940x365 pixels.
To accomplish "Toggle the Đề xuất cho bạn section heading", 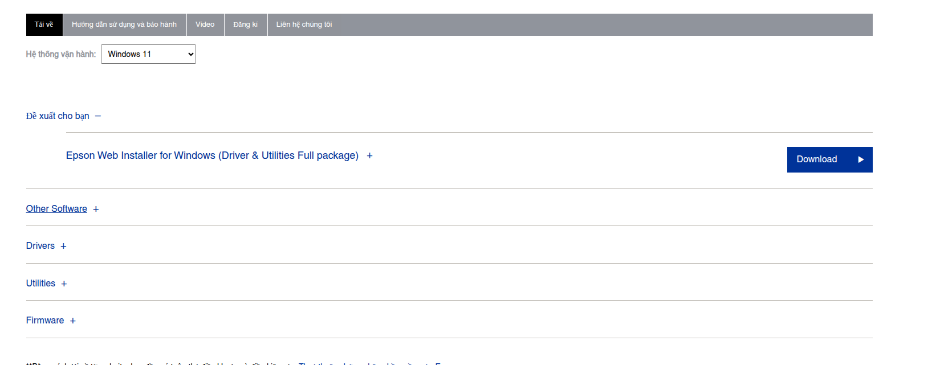I will pyautogui.click(x=58, y=116).
